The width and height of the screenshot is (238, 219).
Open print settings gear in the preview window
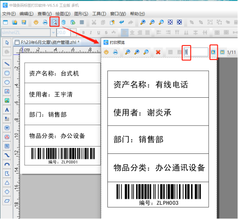(x=106, y=52)
